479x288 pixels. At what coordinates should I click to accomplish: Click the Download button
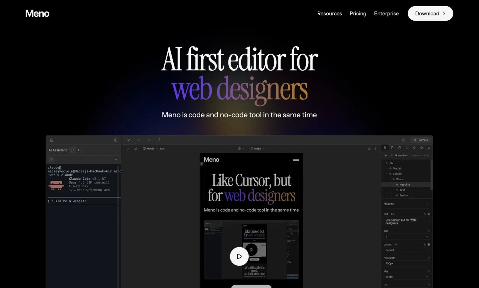pos(430,13)
